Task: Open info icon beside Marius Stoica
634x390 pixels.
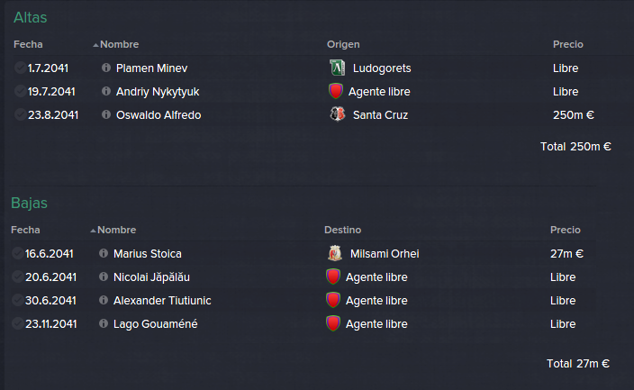Action: click(104, 253)
